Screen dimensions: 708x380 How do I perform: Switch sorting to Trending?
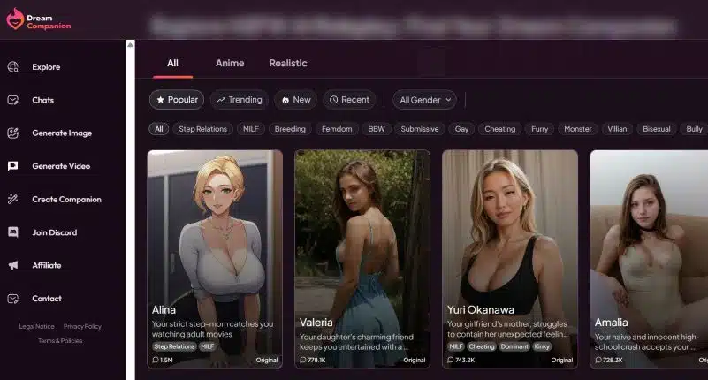[239, 100]
